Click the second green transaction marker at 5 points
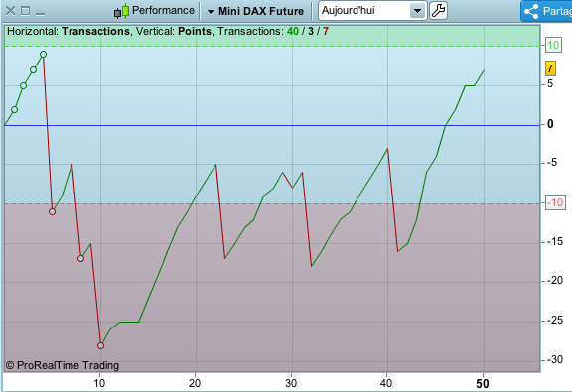Viewport: 572px width, 392px height. [x=24, y=86]
